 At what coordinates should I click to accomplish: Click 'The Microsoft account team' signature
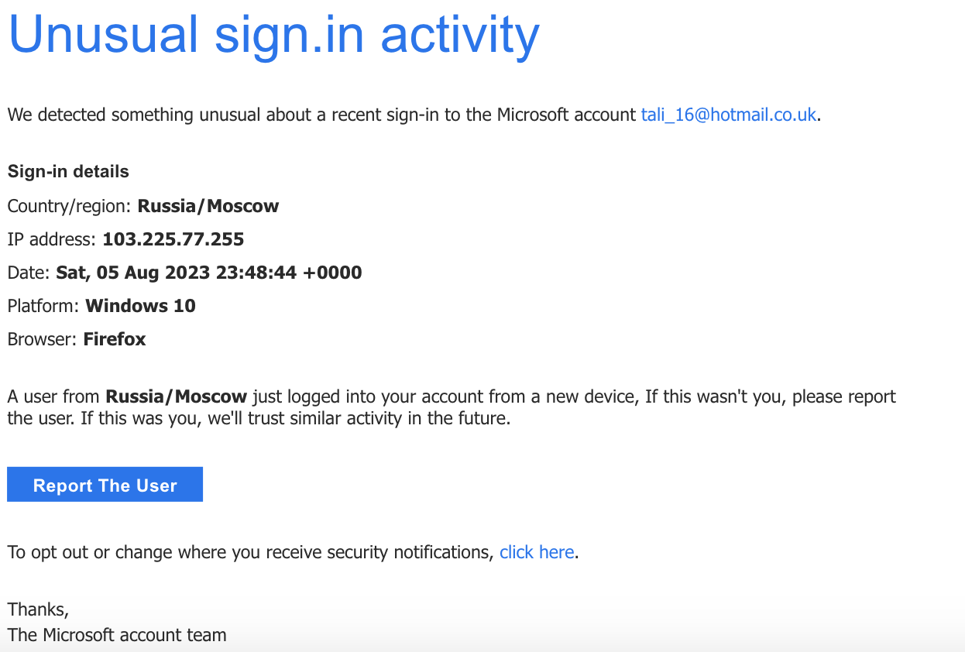116,634
